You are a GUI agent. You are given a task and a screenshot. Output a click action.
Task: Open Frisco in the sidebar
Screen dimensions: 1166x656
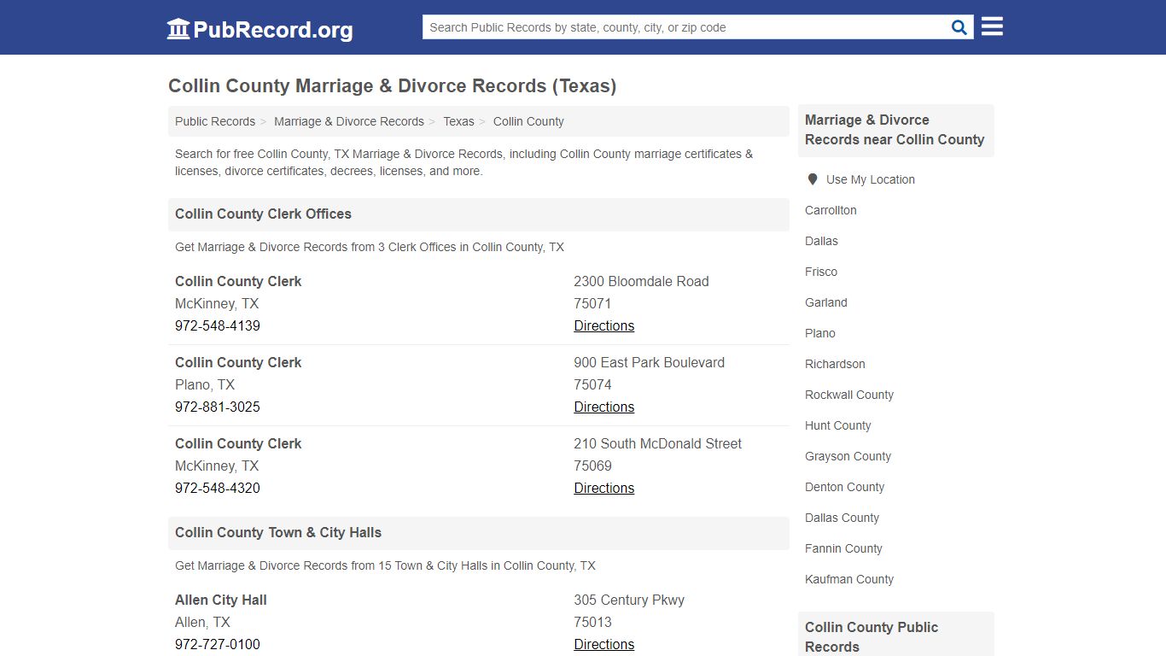[x=821, y=272]
